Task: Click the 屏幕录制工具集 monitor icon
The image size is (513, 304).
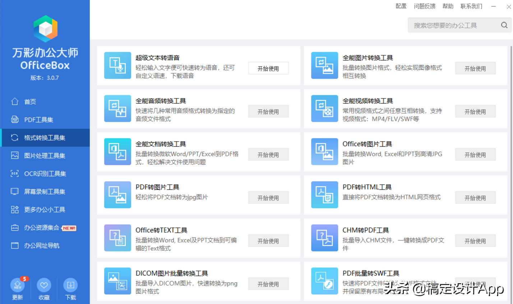Action: coord(15,191)
